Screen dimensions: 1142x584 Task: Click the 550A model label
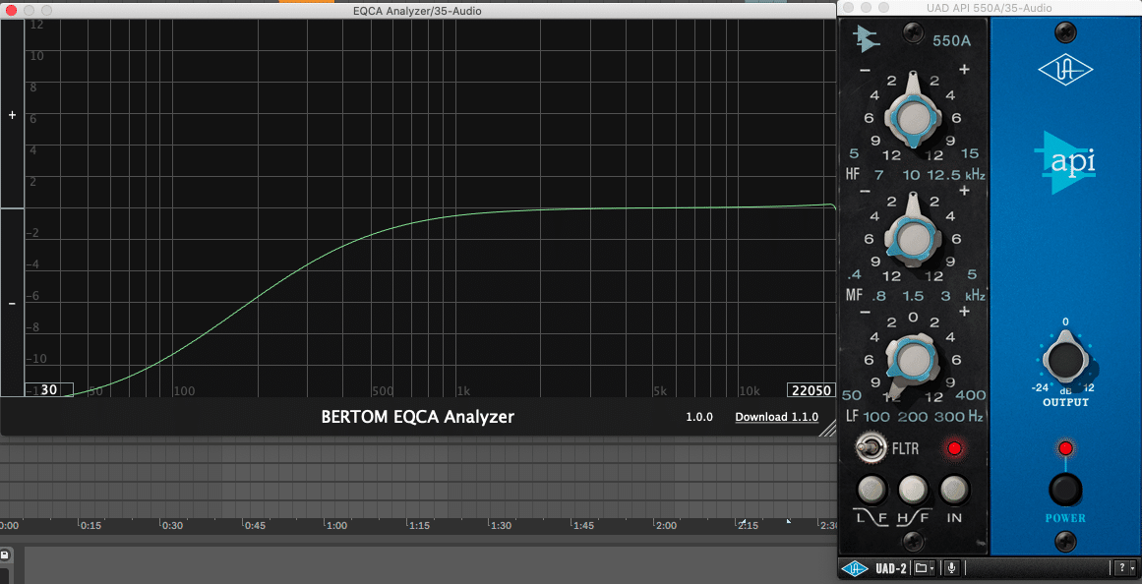click(x=952, y=40)
